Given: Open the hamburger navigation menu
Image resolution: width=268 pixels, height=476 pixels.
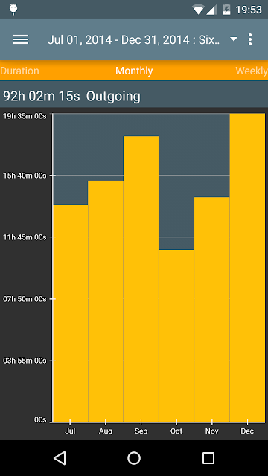Looking at the screenshot, I should (21, 39).
